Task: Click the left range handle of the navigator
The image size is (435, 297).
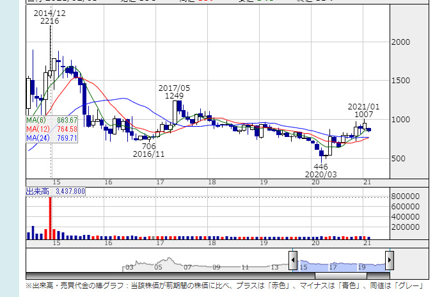Action: (x=293, y=261)
